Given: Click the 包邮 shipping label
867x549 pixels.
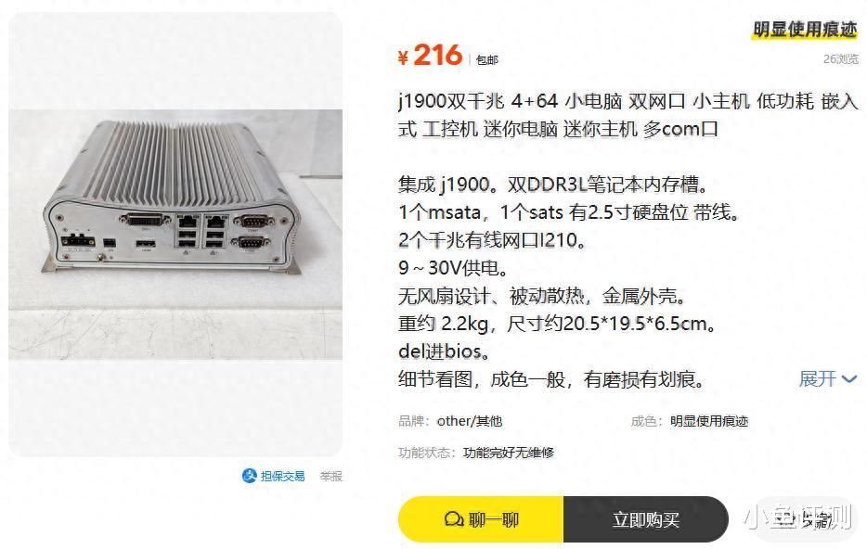Looking at the screenshot, I should tap(487, 59).
